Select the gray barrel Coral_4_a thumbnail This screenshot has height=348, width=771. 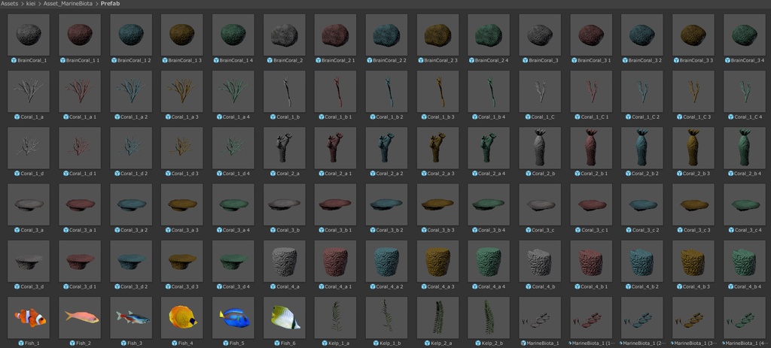pos(284,261)
